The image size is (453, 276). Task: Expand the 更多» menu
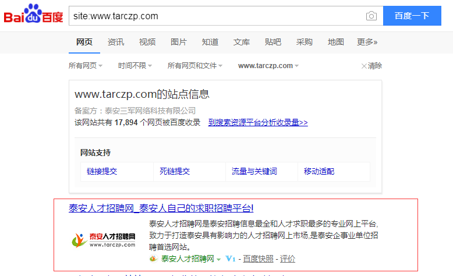pyautogui.click(x=367, y=42)
